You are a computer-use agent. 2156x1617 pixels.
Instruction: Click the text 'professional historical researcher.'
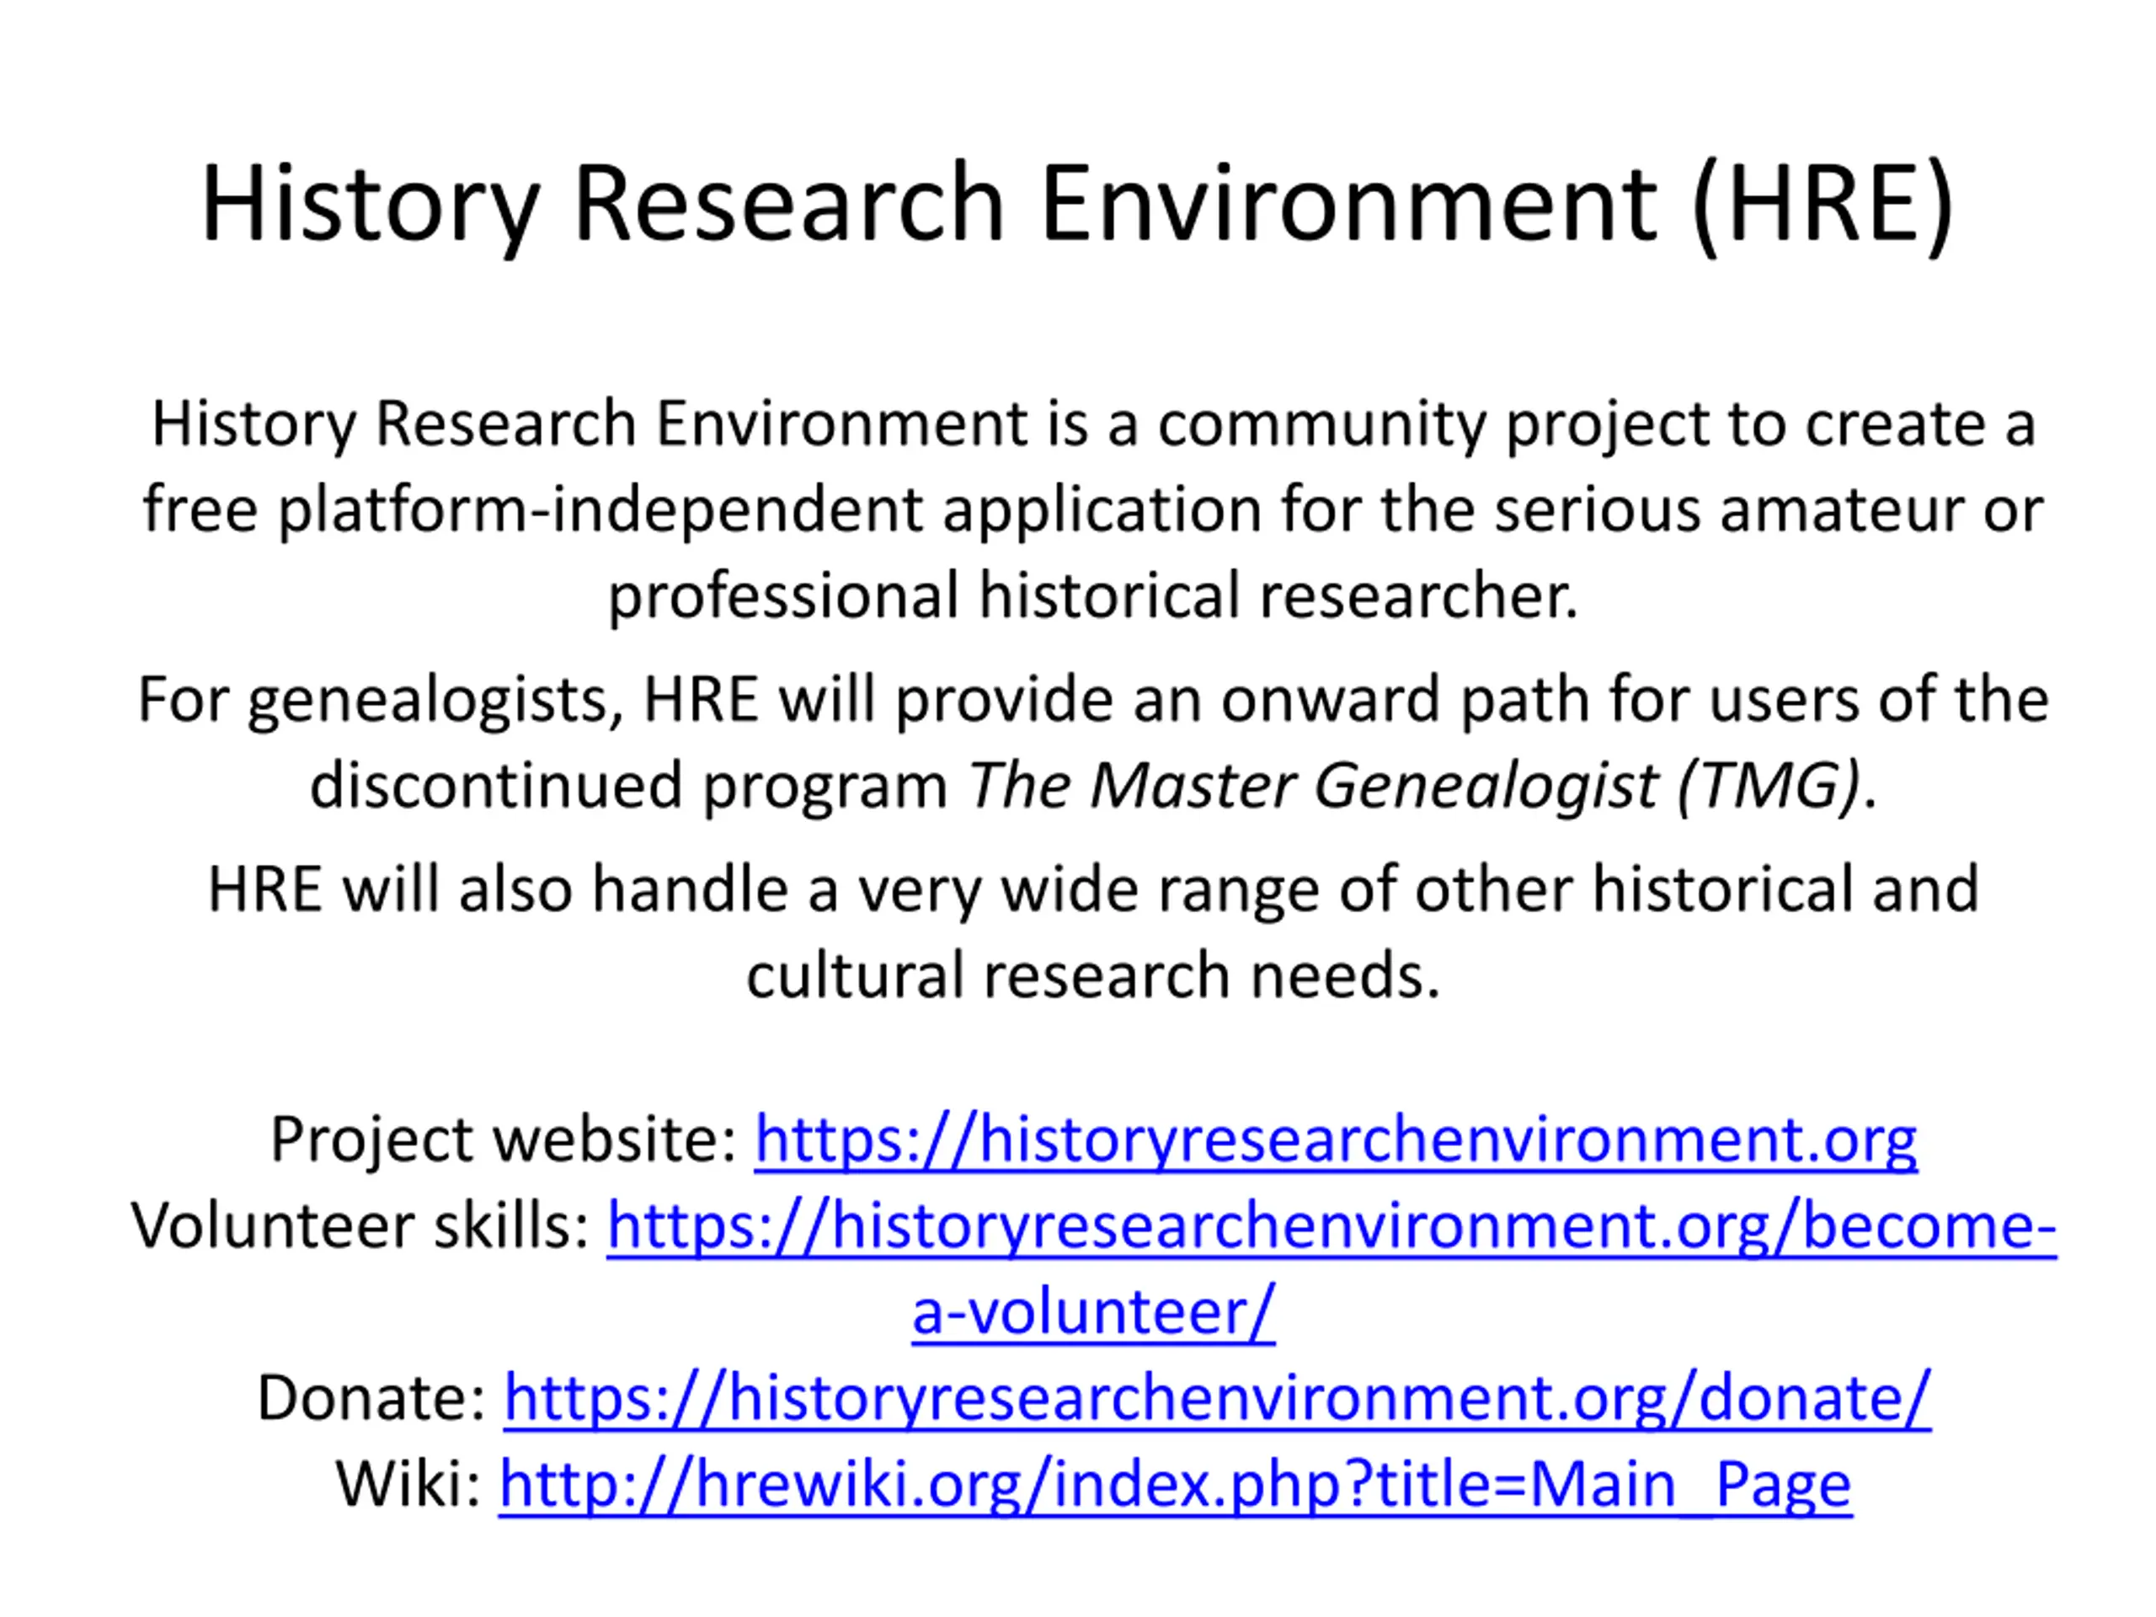(1092, 595)
